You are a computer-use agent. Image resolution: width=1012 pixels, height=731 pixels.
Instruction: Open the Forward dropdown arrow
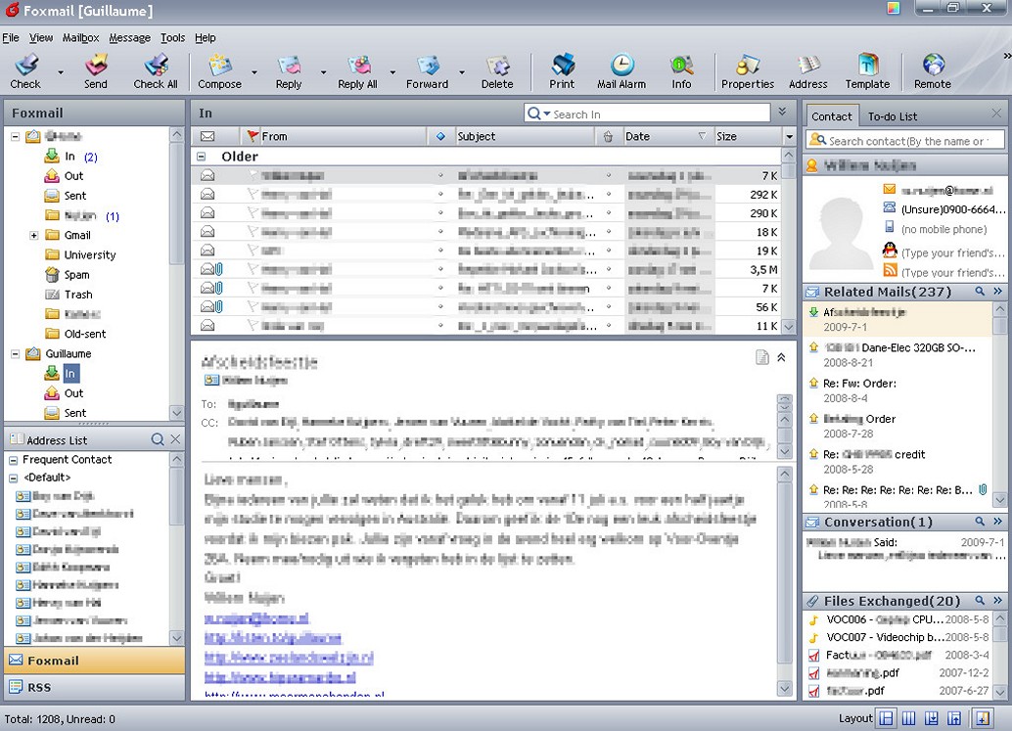point(461,71)
